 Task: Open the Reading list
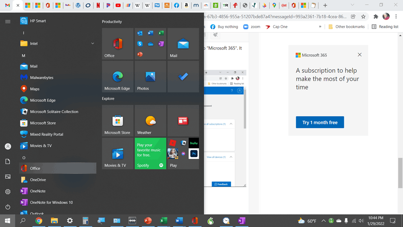click(x=385, y=27)
